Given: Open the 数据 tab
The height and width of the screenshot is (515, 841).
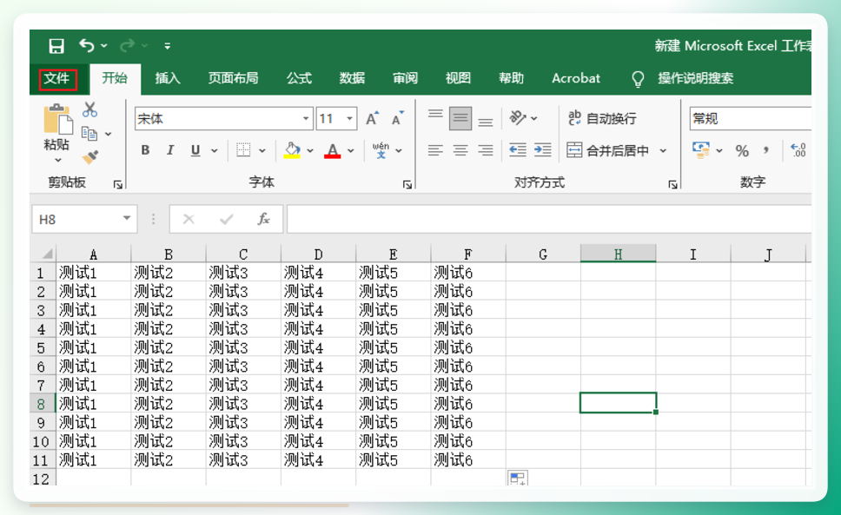Looking at the screenshot, I should (x=352, y=78).
